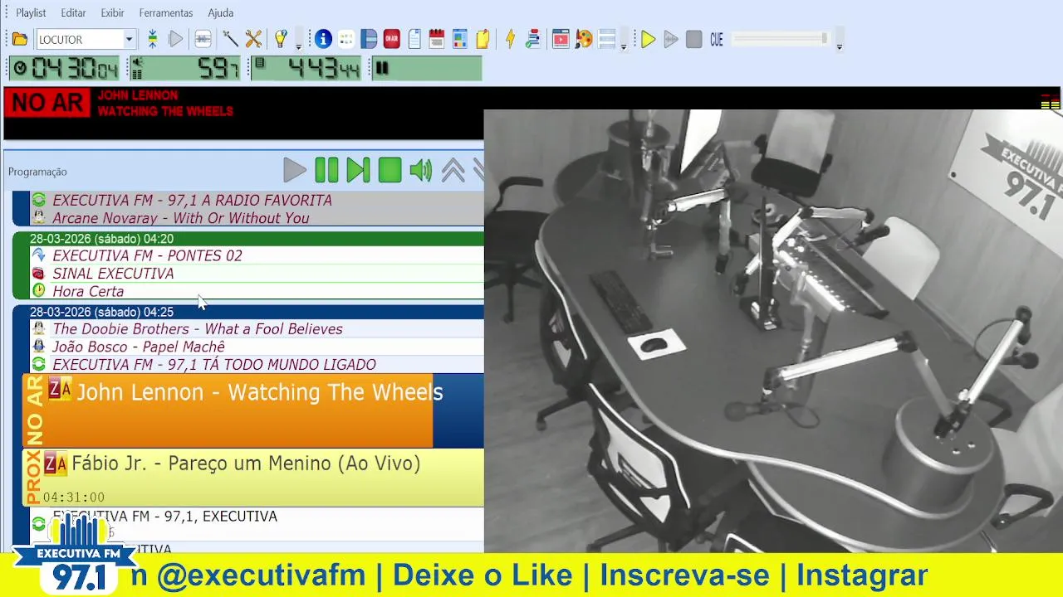Open the color palette themes icon
1063x597 pixels.
click(584, 39)
